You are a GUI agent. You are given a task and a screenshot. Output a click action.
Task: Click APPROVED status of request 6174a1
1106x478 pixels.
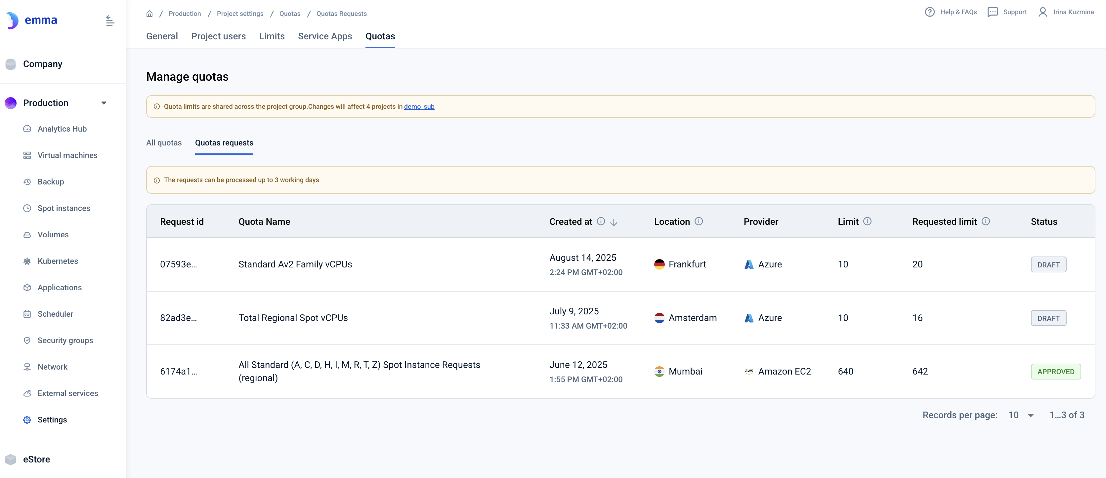[1055, 372]
